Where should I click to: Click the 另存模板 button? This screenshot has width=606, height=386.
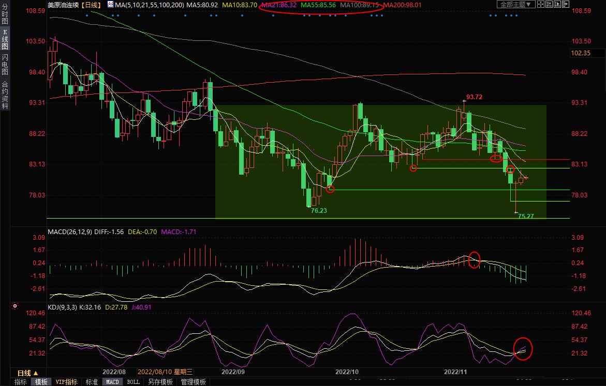click(x=160, y=382)
